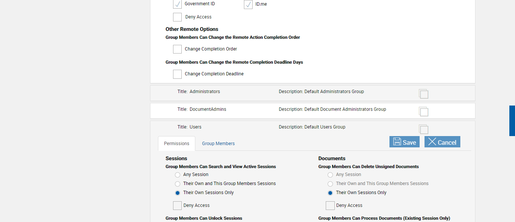Click the blue side tab on the right edge
Viewport: 515px width, 222px height.
(512, 121)
